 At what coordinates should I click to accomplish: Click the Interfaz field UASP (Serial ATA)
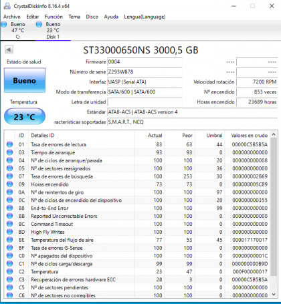[145, 82]
